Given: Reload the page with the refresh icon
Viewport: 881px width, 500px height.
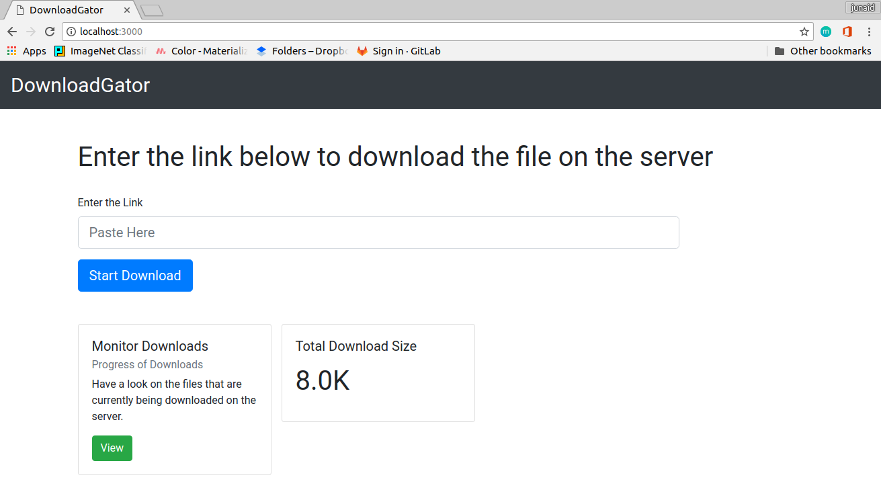Looking at the screenshot, I should tap(50, 32).
